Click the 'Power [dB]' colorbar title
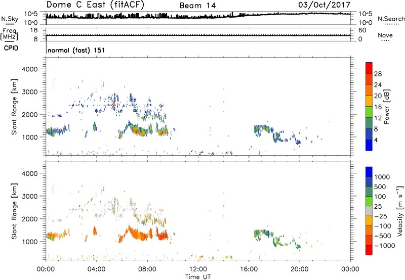Screen dimensions: 405x280 [386, 107]
